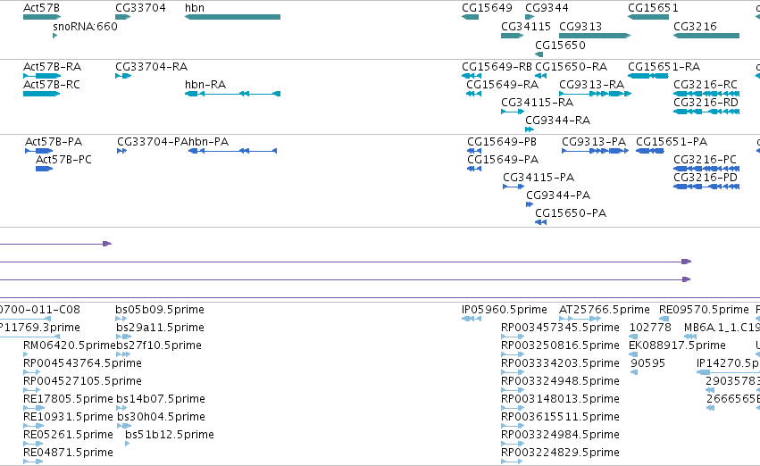Click the Act57B gene arrow glyph
The image size is (760, 466).
42,17
